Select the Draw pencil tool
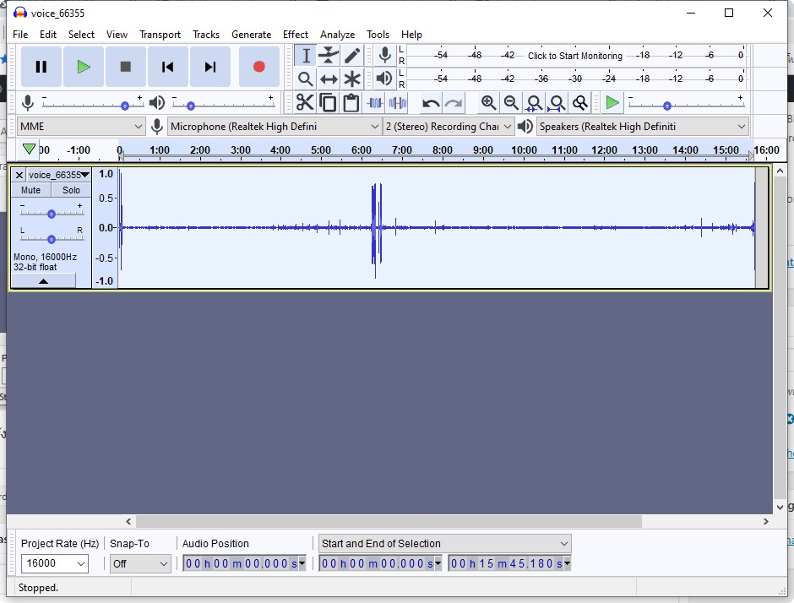 point(352,56)
